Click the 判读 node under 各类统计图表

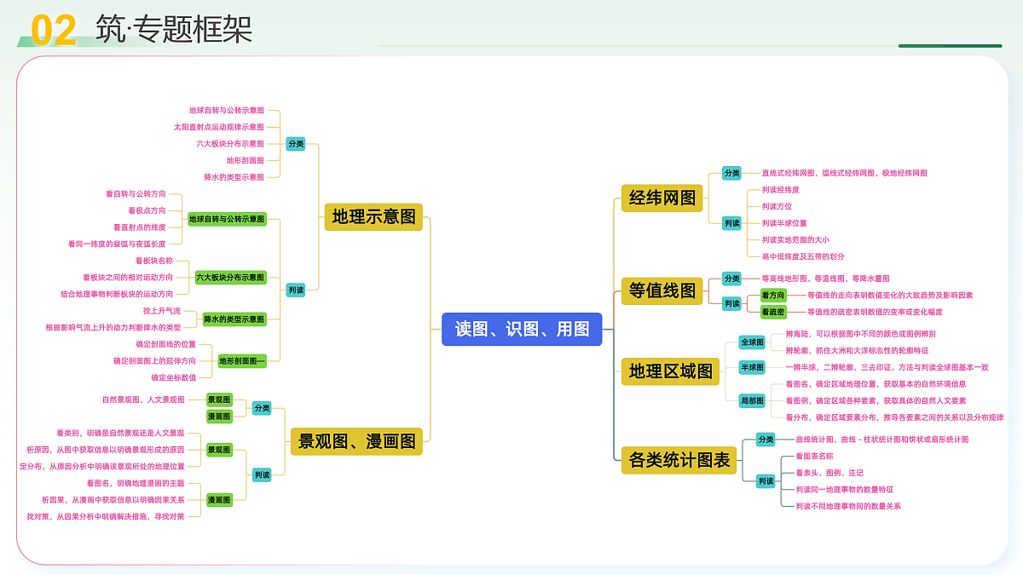click(x=766, y=481)
